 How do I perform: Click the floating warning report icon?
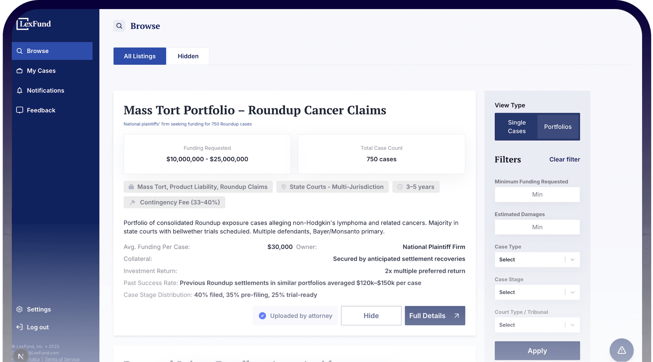click(x=621, y=350)
